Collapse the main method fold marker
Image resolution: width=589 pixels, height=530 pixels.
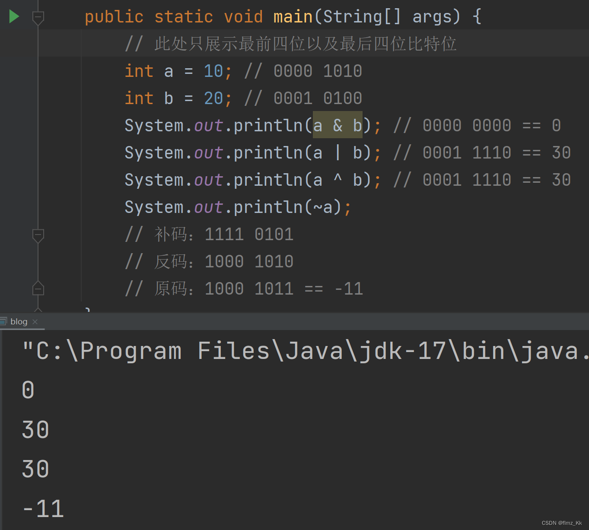(x=38, y=18)
